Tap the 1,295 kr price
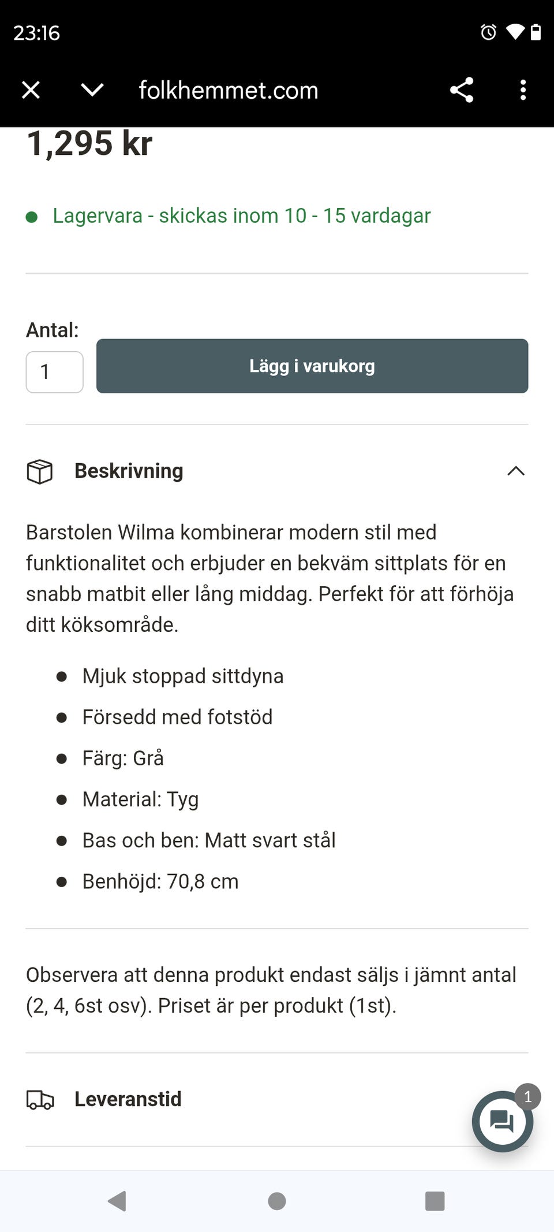 [90, 143]
